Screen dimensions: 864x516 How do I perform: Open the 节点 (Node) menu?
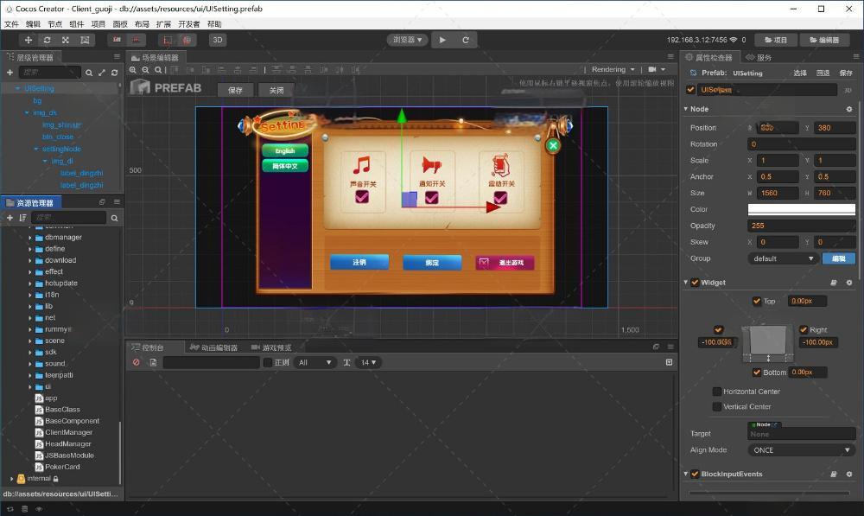54,24
